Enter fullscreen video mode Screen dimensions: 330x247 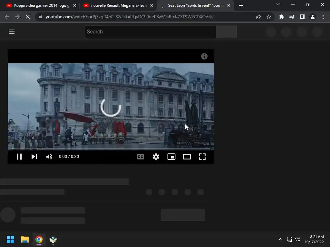point(202,157)
